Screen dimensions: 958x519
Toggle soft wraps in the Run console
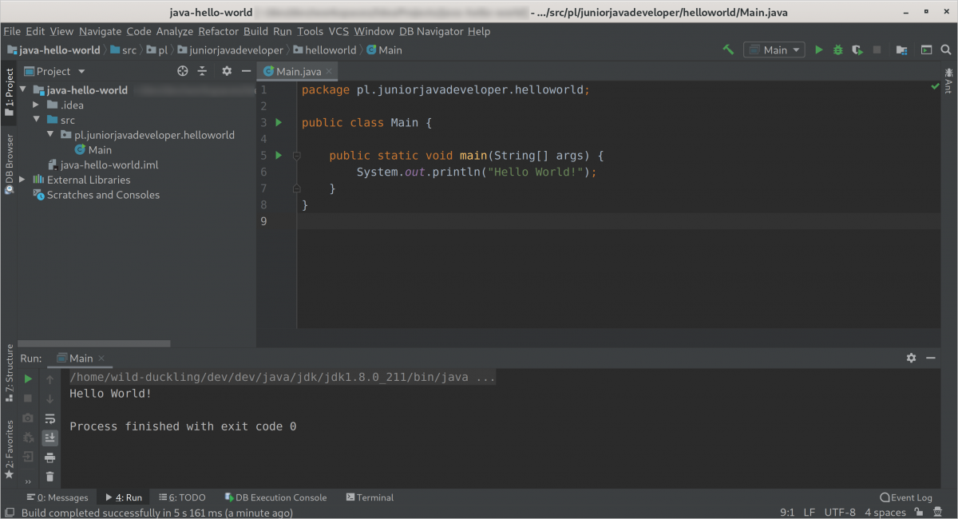click(49, 418)
